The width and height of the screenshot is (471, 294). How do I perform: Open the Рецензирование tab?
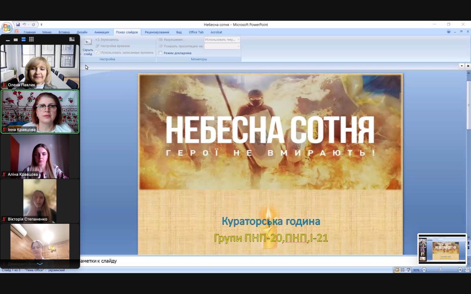tap(157, 32)
